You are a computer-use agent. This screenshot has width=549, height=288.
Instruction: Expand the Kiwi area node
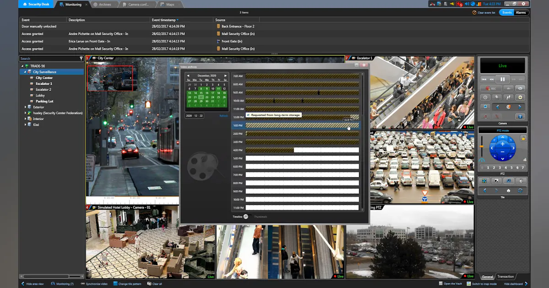[25, 125]
